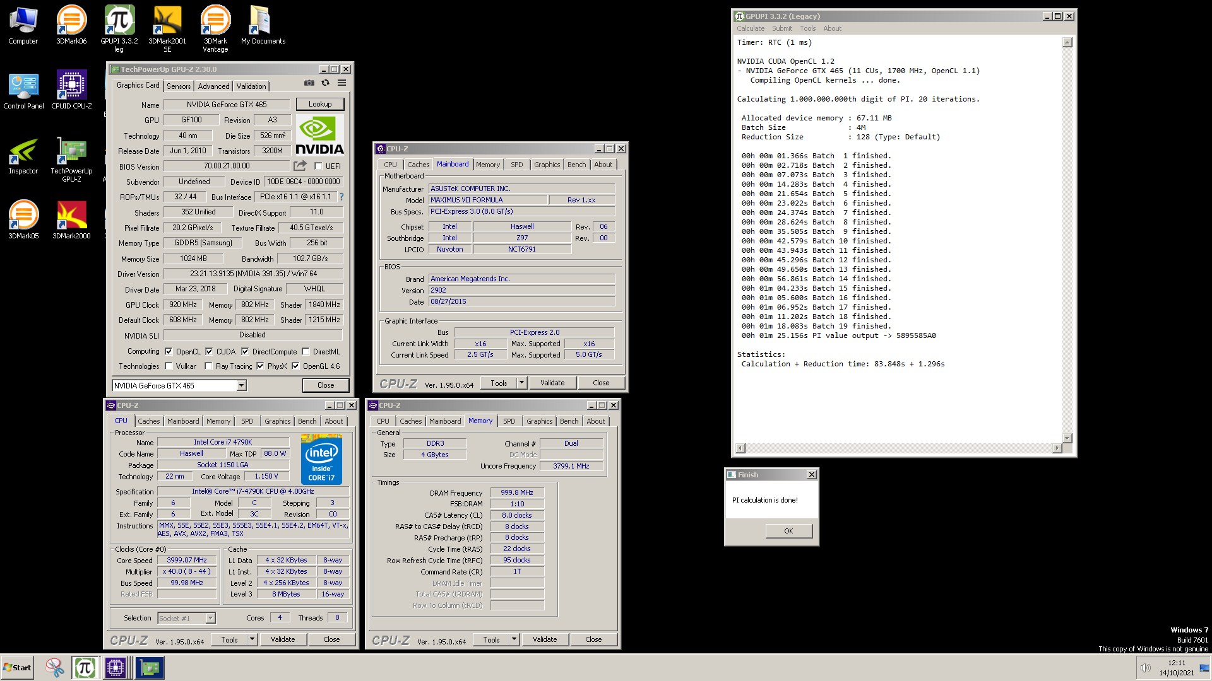Switch to Advanced tab in GPU-Z

point(213,86)
